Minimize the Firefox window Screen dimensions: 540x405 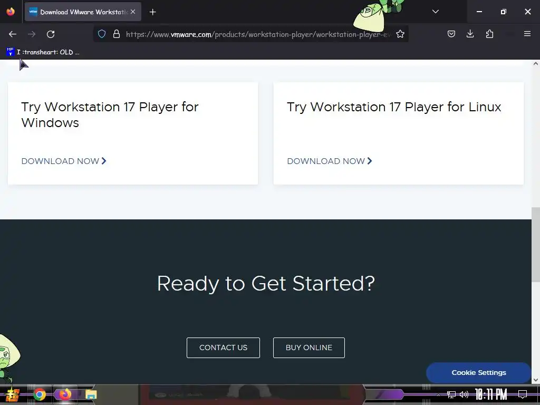click(x=479, y=12)
